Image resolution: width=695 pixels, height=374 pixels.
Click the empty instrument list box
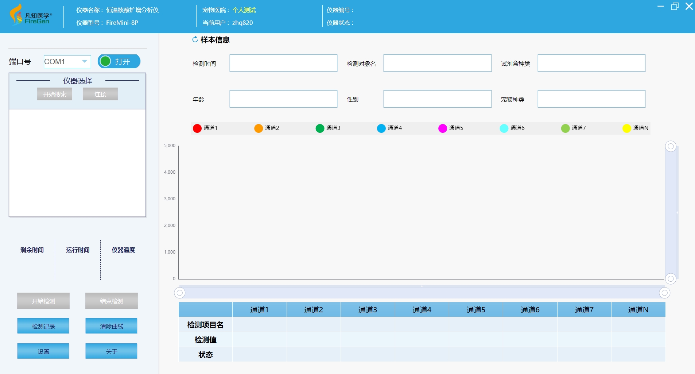[x=77, y=163]
